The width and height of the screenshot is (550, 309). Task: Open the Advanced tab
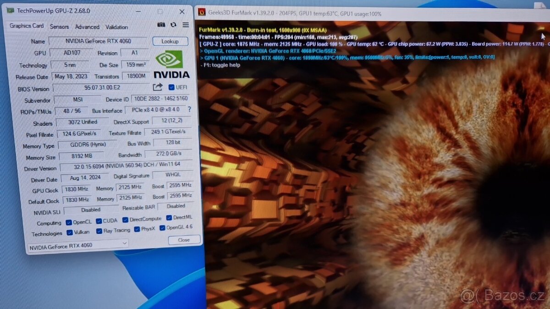87,27
